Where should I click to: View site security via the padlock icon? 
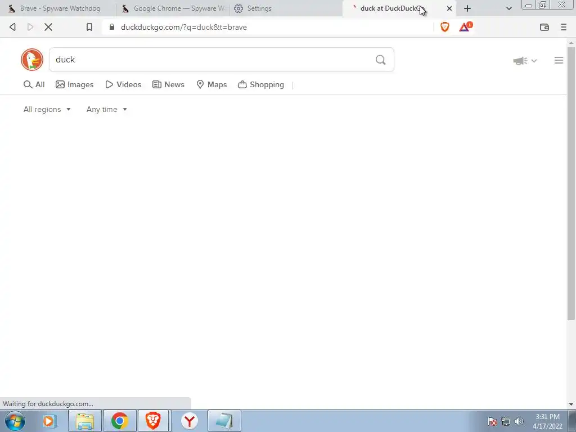(112, 27)
